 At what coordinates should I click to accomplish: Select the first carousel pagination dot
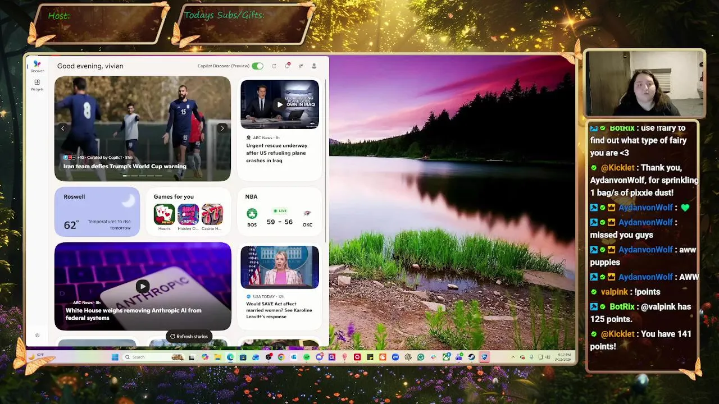pos(125,176)
